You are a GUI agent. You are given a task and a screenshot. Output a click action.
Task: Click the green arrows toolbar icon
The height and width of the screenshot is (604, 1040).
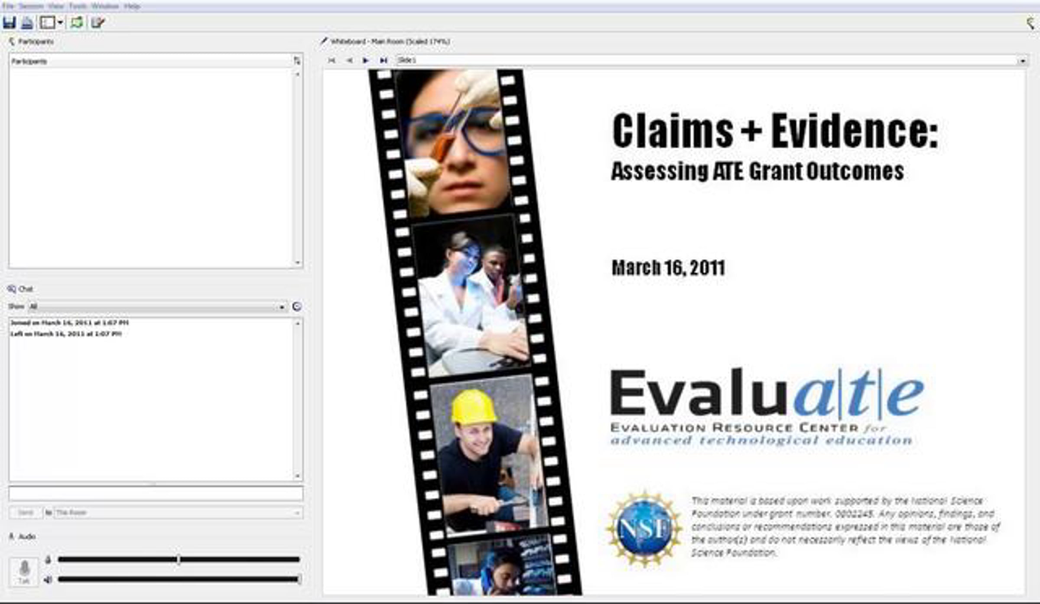(77, 23)
